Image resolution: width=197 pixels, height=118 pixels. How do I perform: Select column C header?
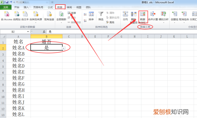(69, 36)
